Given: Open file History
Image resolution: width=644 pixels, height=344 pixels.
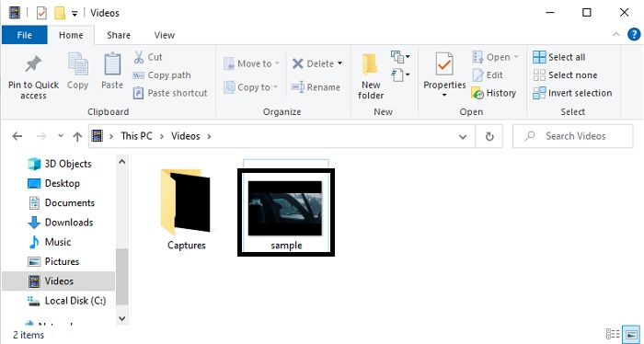Looking at the screenshot, I should coord(494,93).
